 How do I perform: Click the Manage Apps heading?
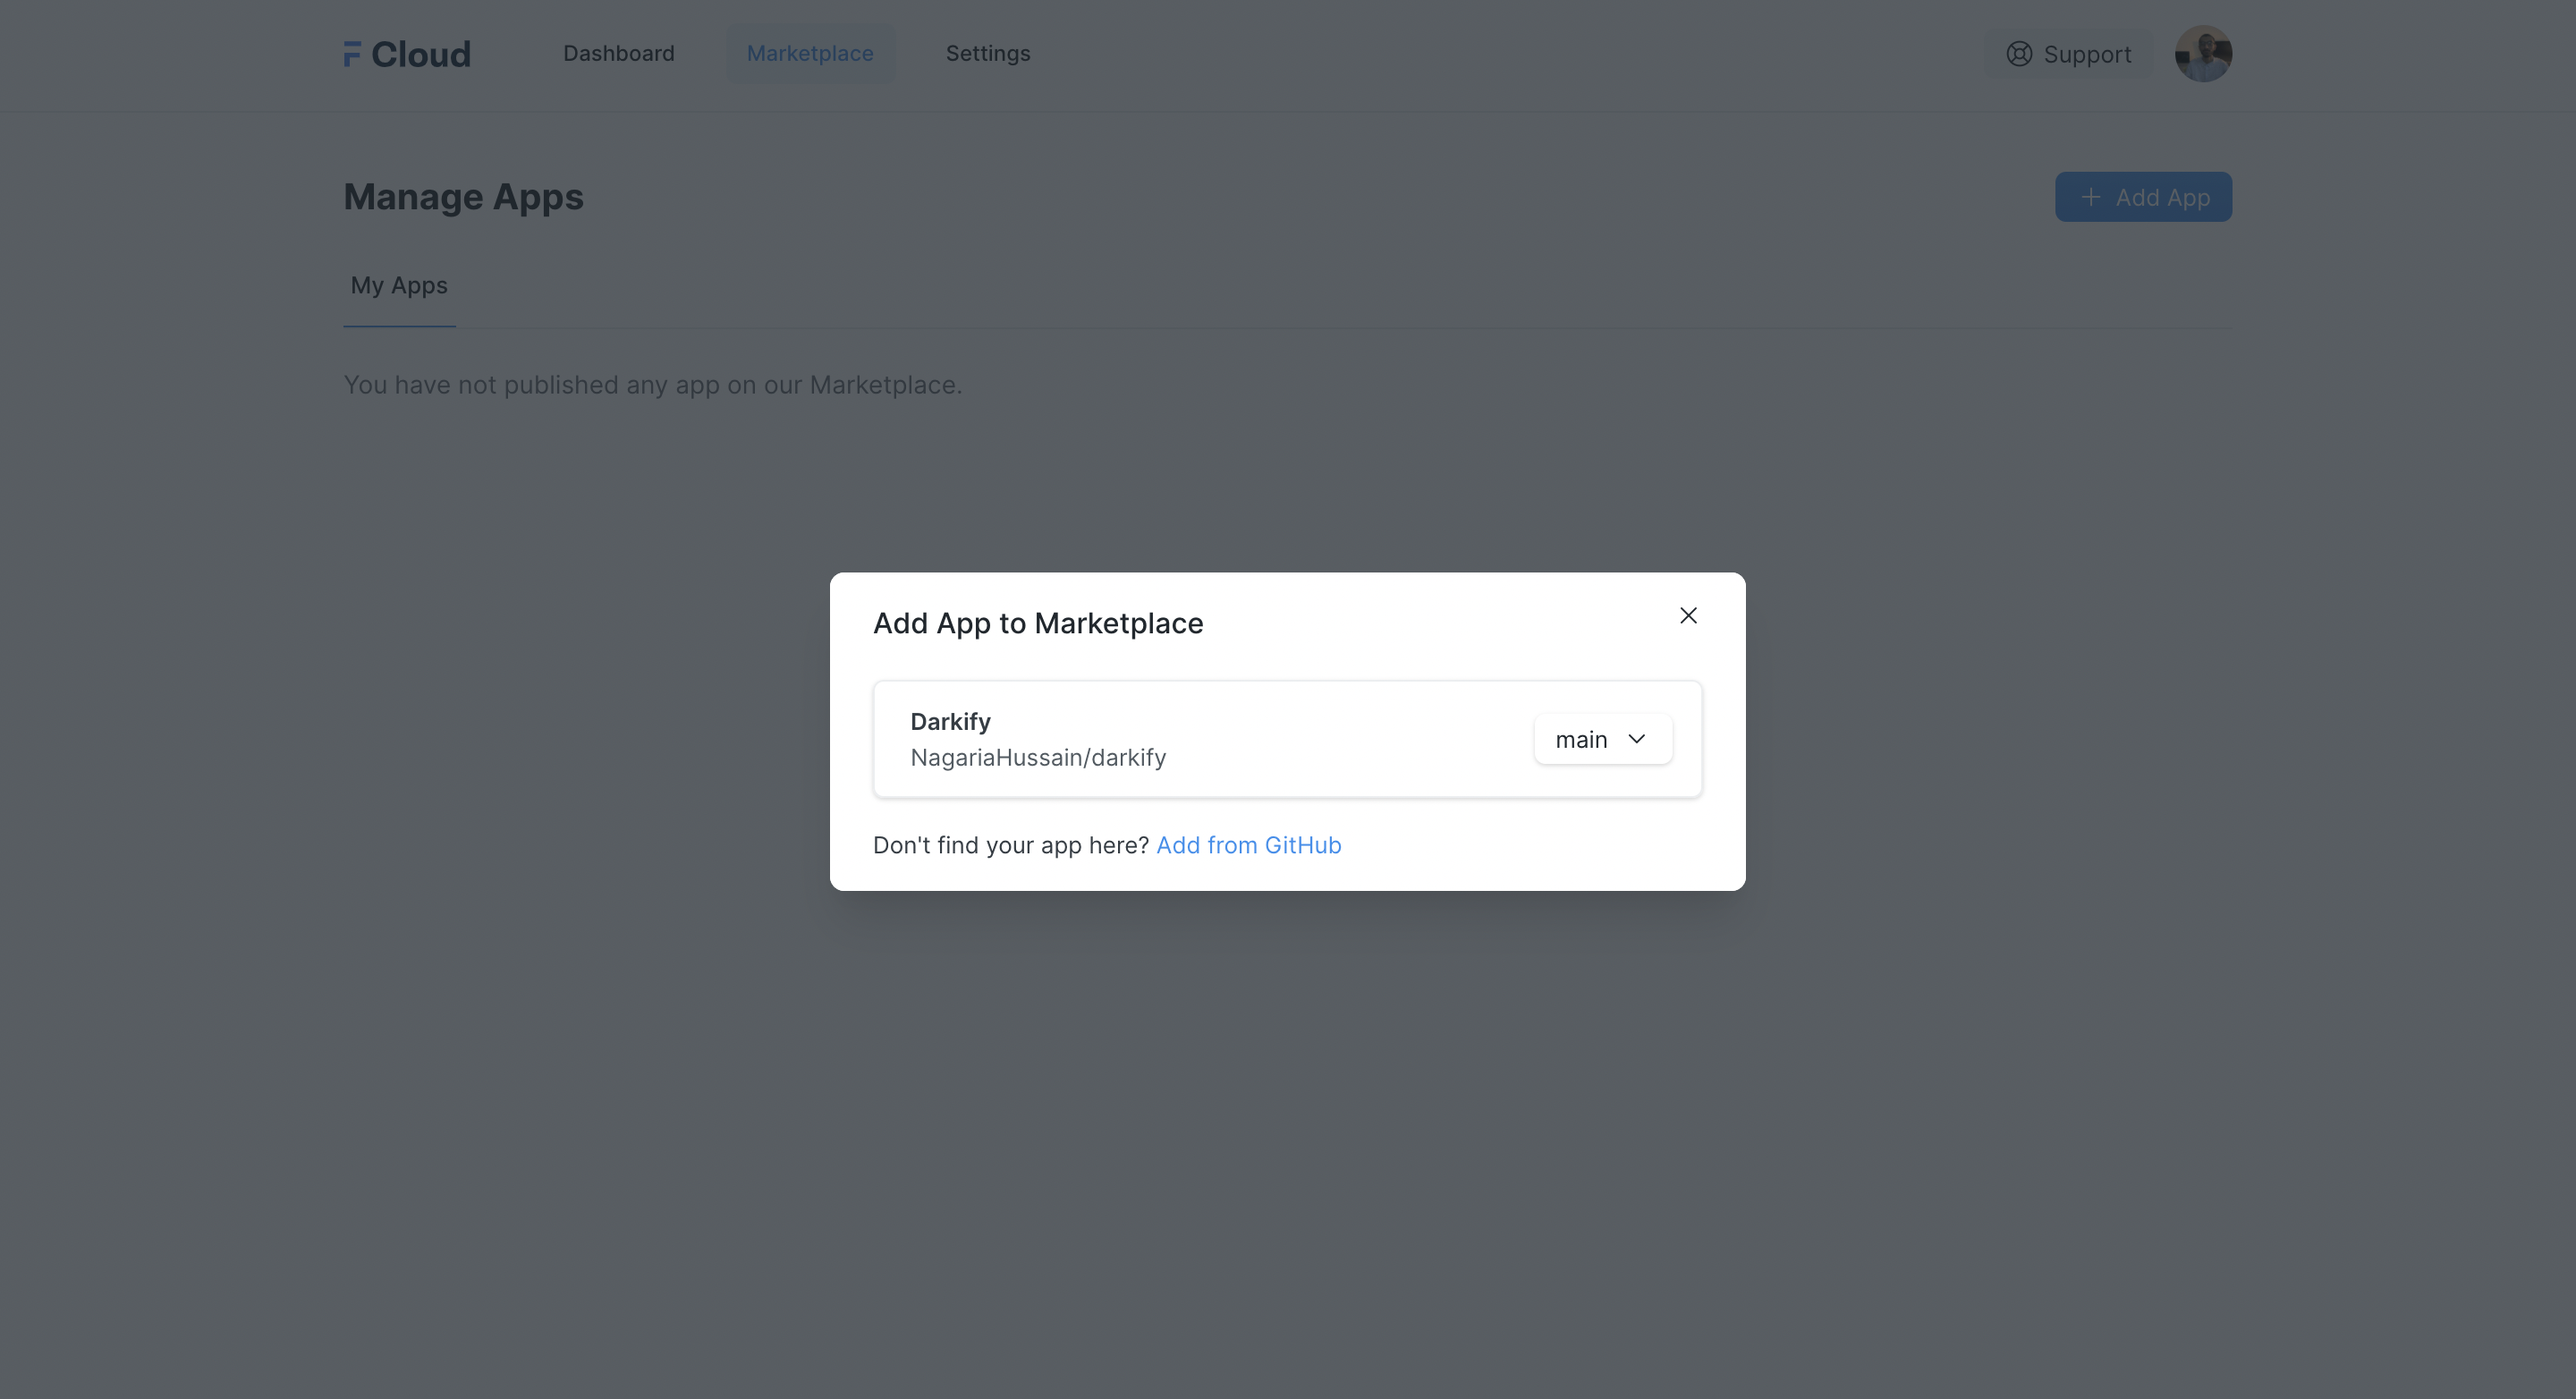[463, 197]
